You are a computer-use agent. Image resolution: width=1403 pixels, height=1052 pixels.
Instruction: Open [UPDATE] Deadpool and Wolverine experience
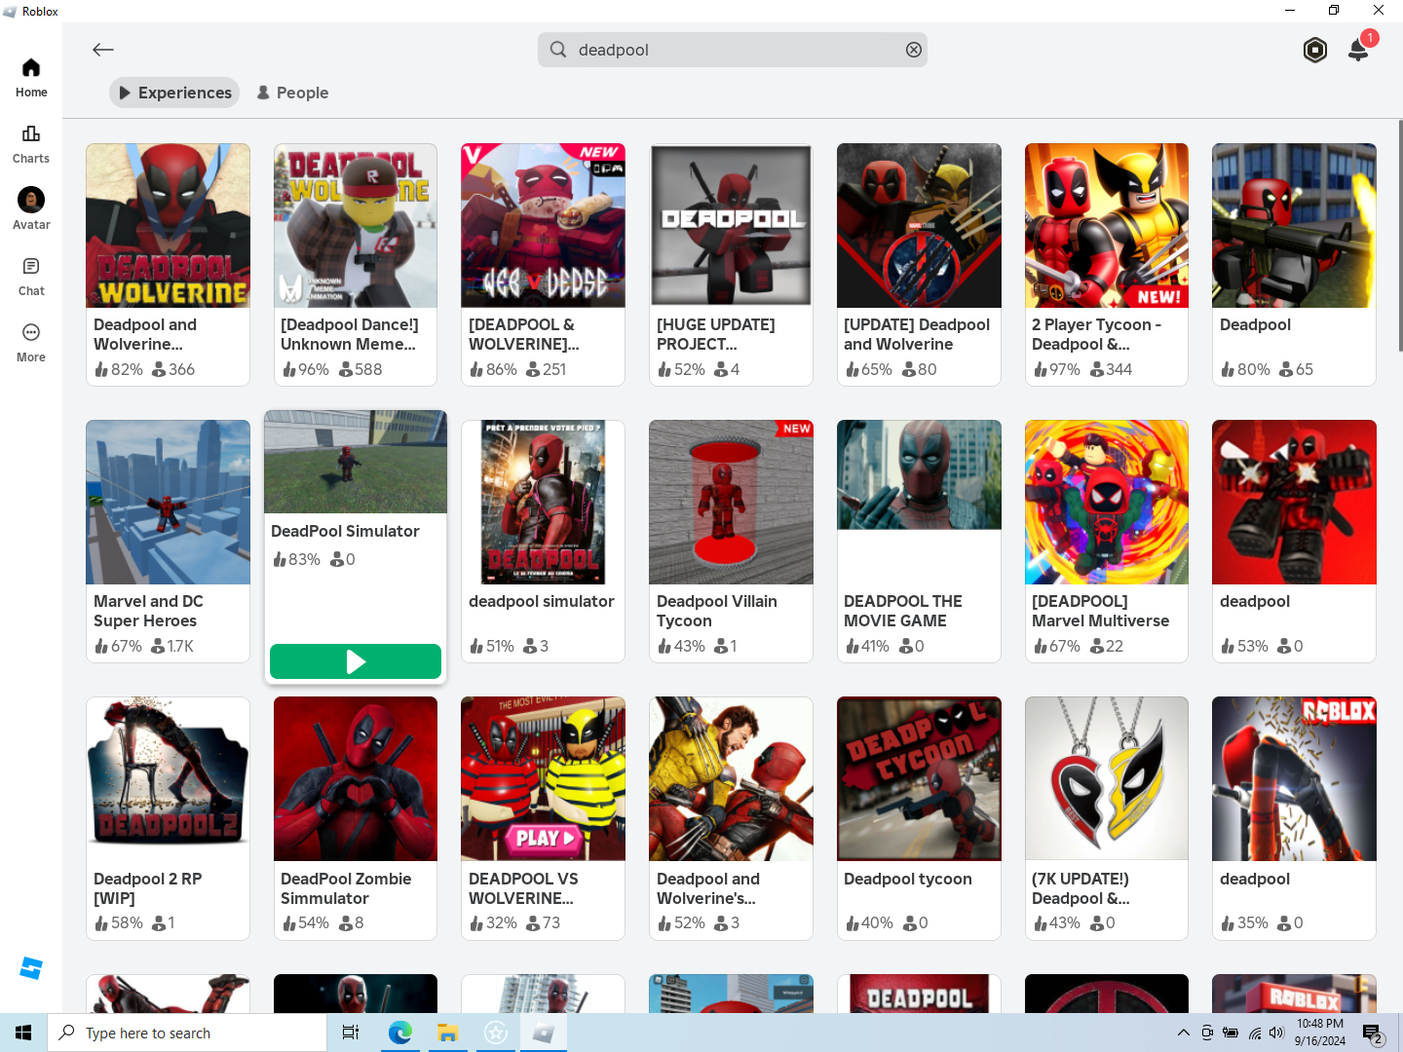[x=919, y=264]
